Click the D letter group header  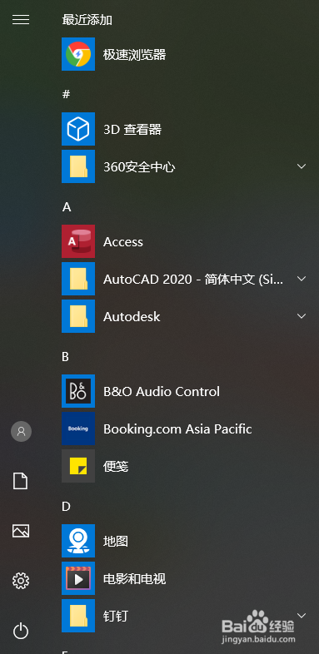(x=66, y=507)
